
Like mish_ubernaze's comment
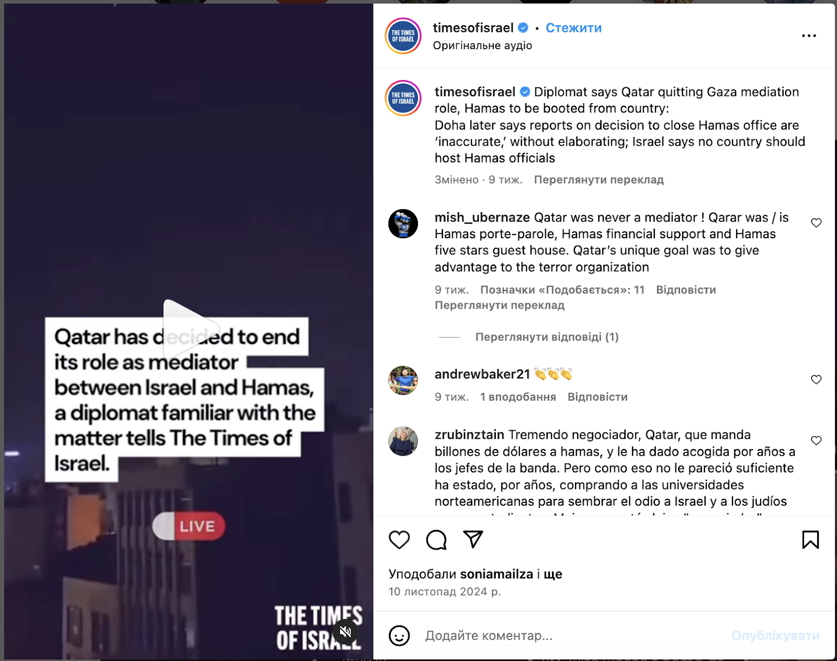pos(816,223)
